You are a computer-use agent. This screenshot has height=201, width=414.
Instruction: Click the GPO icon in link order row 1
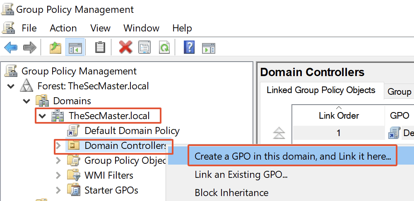[394, 133]
